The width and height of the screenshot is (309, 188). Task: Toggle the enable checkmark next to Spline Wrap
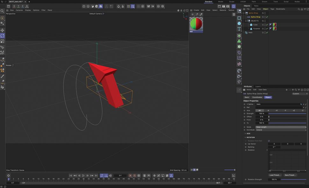pos(267,17)
